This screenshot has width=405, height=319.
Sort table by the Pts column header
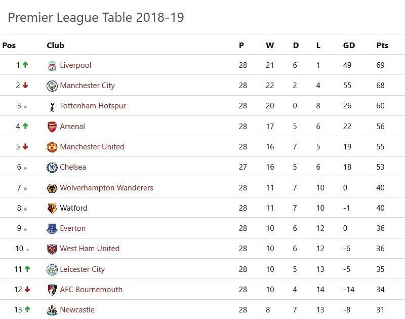tap(382, 45)
